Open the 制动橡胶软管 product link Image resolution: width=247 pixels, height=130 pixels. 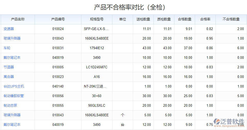[x=13, y=96]
